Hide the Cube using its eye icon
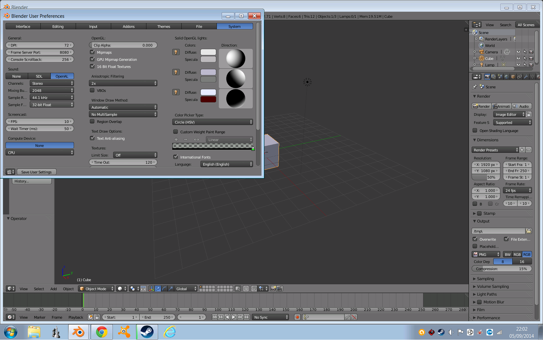The width and height of the screenshot is (543, 340). coord(518,58)
